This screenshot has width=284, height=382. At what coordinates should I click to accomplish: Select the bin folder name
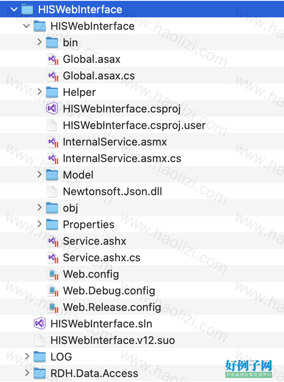(x=70, y=43)
